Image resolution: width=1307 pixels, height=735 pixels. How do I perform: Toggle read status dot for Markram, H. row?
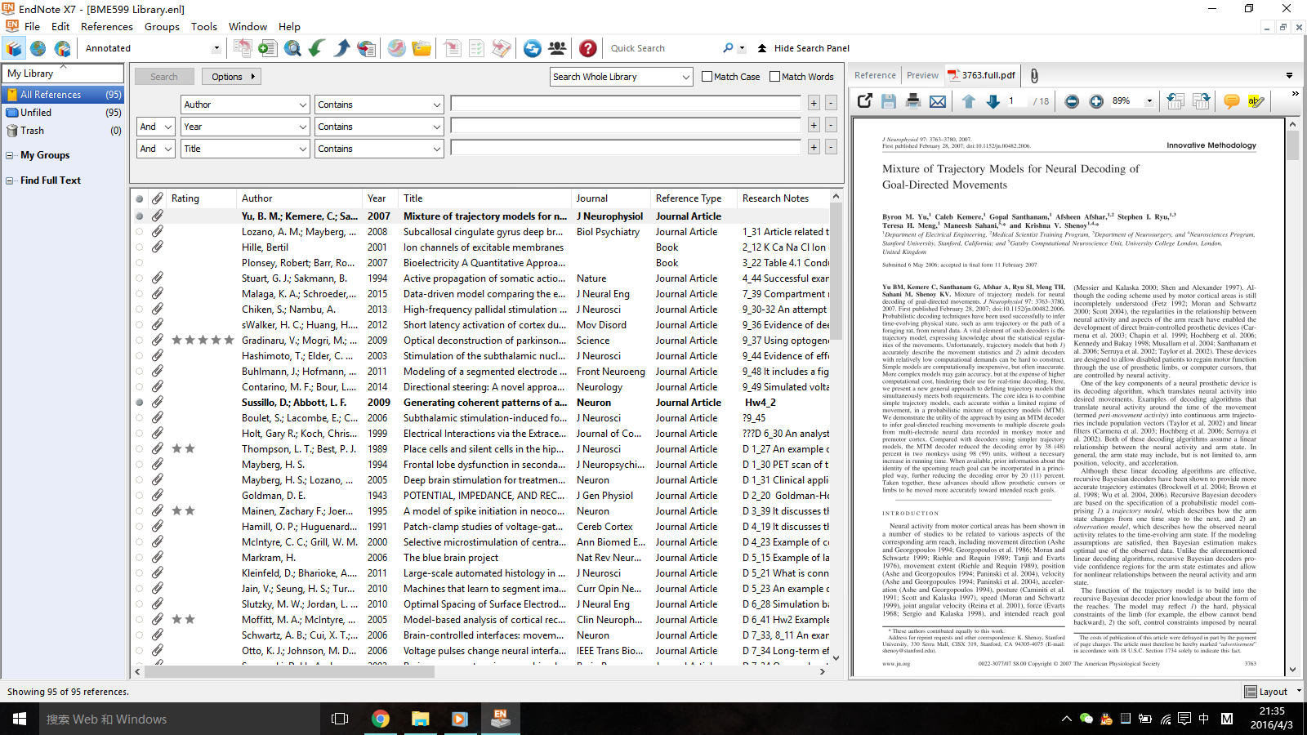click(140, 558)
